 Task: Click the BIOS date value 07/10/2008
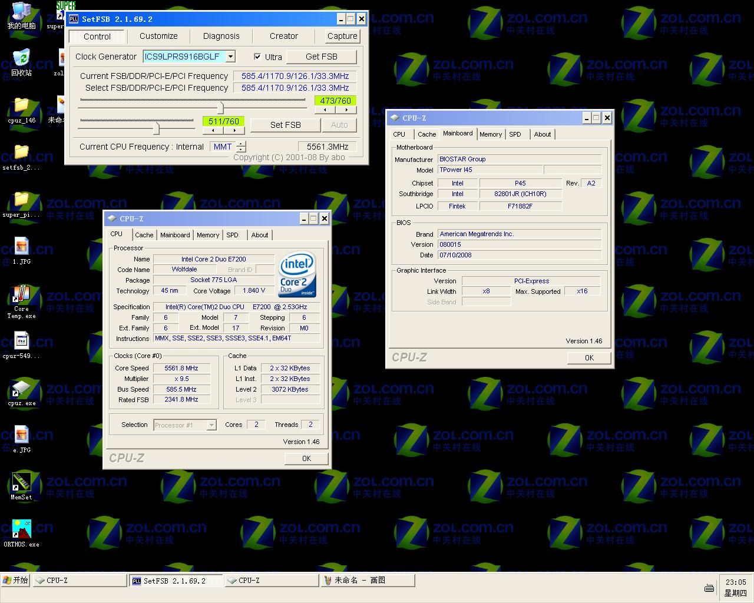[519, 255]
